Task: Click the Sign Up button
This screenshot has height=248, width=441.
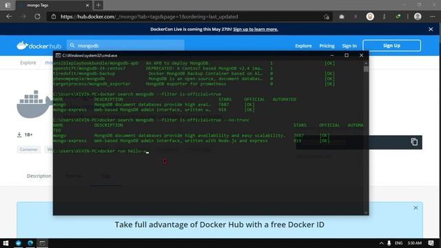Action: point(391,45)
